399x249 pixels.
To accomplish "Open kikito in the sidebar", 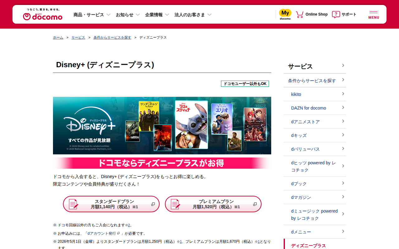I will point(315,94).
